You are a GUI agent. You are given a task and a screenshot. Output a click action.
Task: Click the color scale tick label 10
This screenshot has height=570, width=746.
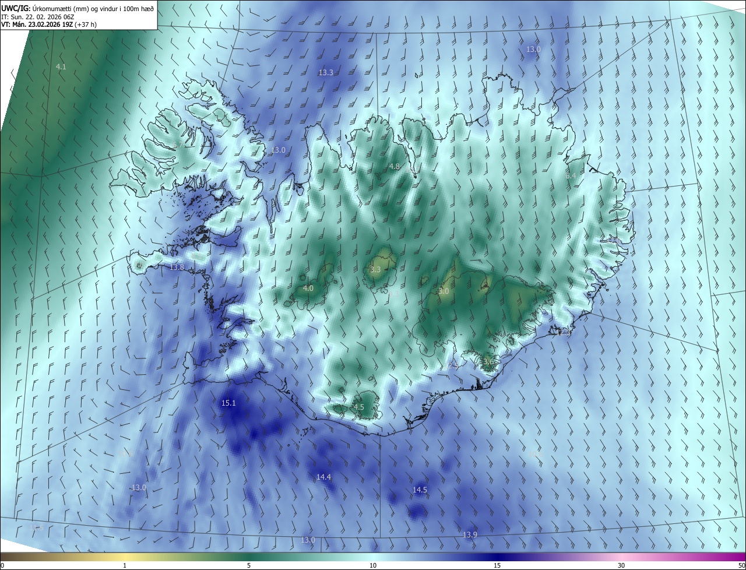373,565
